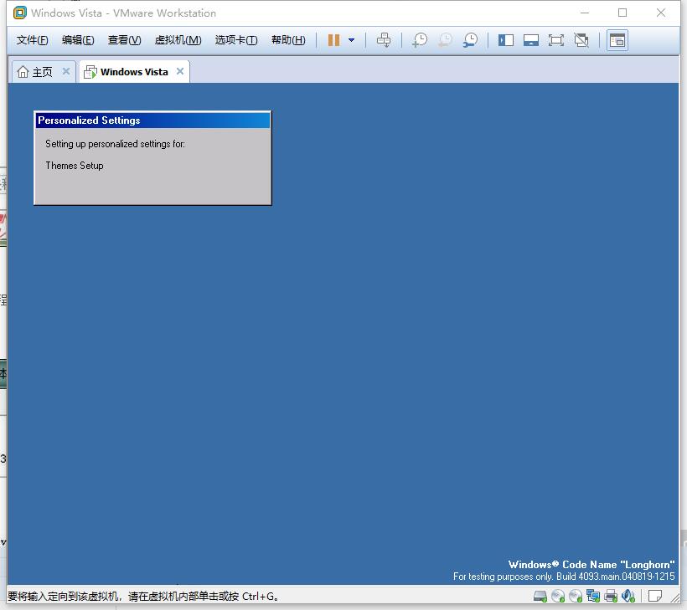Image resolution: width=687 pixels, height=610 pixels.
Task: Maximize the VMware Workstation window
Action: (622, 13)
